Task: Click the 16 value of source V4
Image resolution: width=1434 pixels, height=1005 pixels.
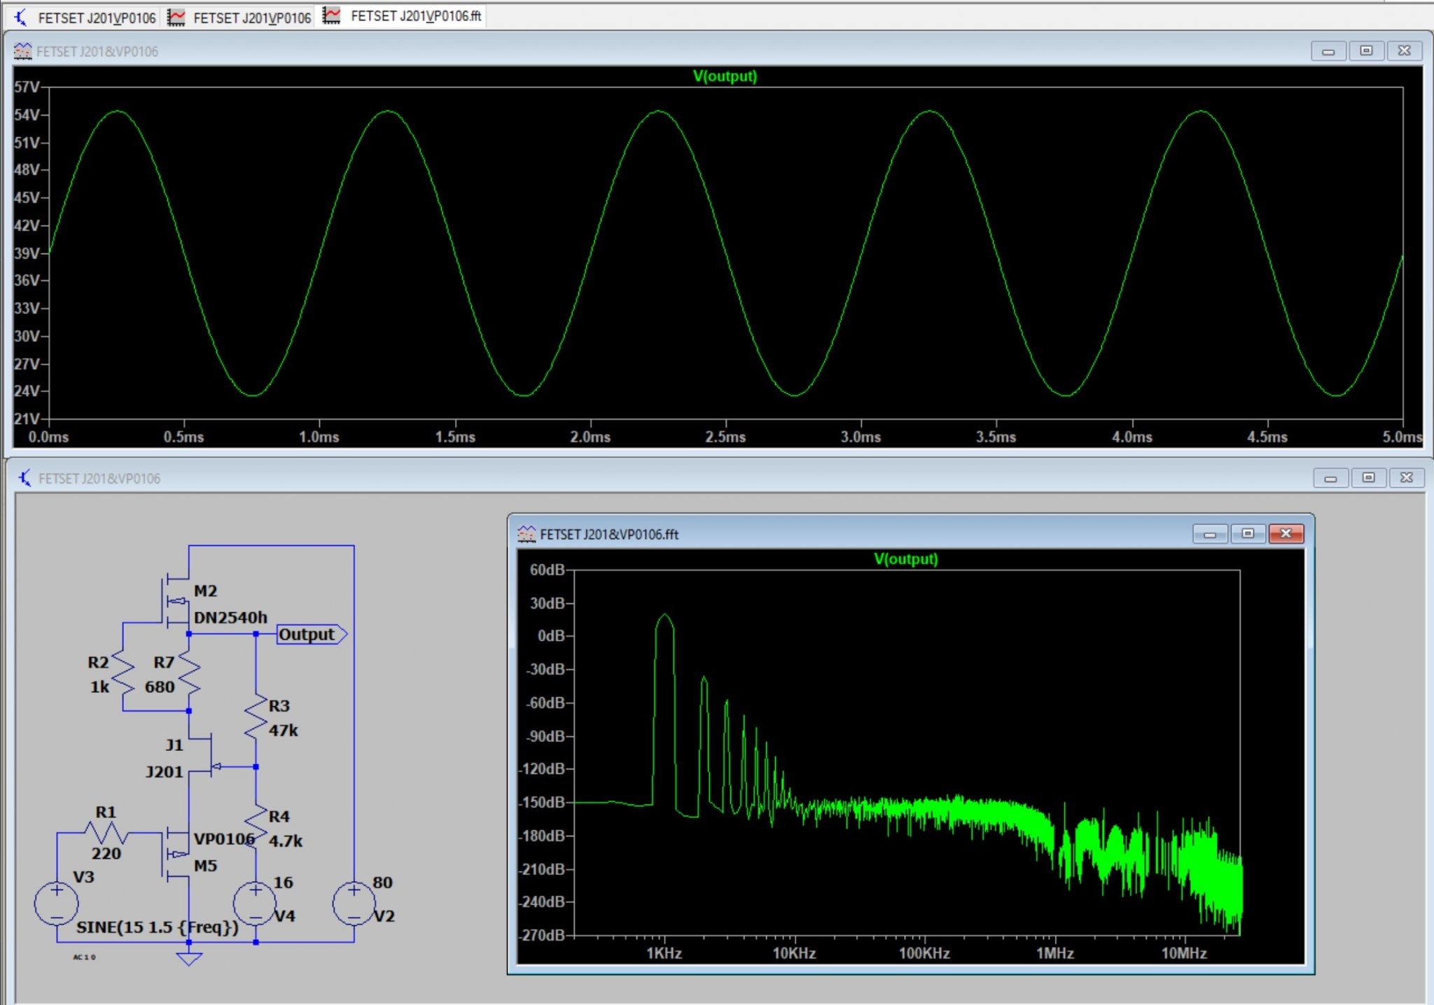Action: 283,882
